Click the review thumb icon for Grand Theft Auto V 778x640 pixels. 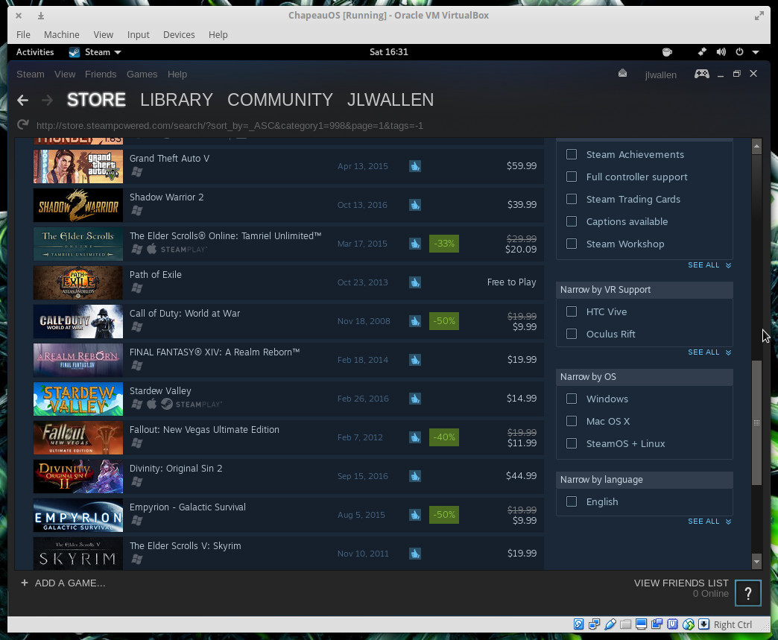[415, 166]
